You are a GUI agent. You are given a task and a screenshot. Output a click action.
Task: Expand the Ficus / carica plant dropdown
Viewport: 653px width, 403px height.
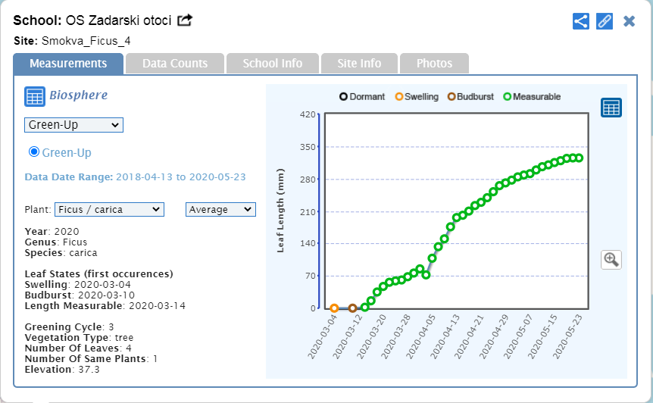tap(109, 209)
